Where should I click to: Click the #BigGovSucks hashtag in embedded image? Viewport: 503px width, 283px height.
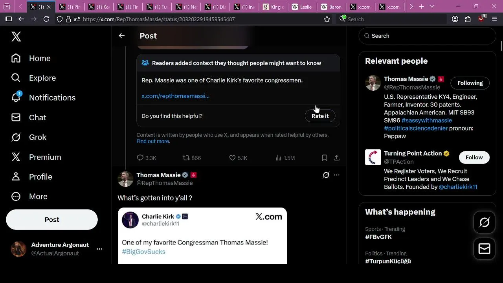143,252
